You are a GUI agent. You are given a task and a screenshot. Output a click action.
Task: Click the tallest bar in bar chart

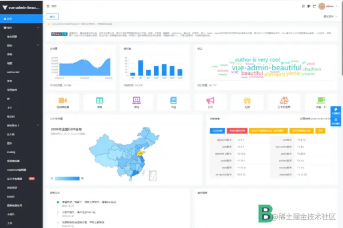pos(141,68)
